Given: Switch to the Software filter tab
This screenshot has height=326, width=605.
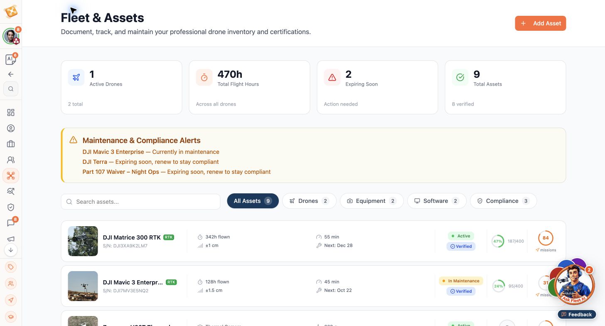Looking at the screenshot, I should [x=437, y=201].
